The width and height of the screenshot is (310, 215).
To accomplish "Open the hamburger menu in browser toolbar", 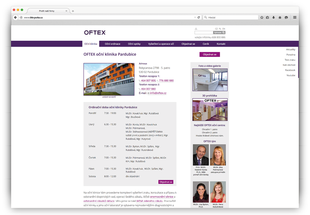I will tap(294, 17).
